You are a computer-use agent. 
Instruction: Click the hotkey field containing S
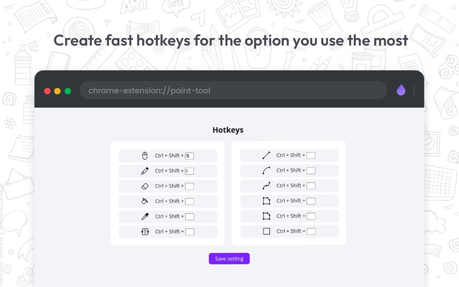(x=189, y=156)
